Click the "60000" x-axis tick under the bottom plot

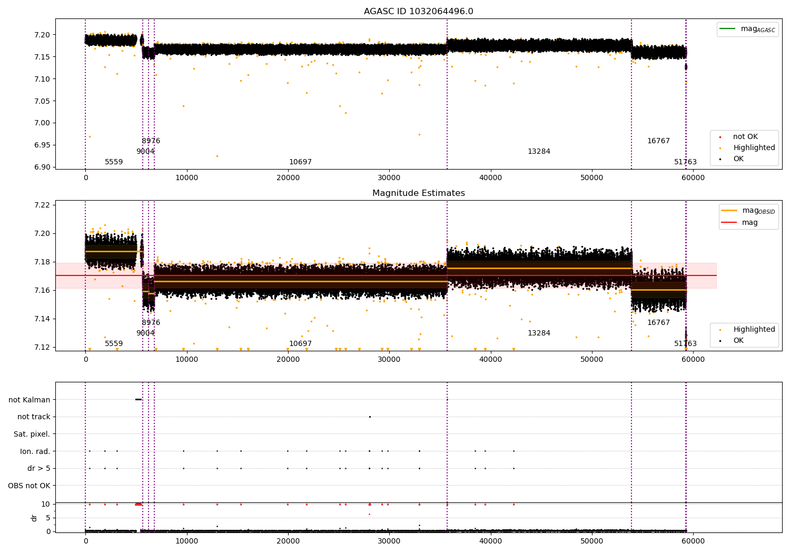tap(693, 541)
